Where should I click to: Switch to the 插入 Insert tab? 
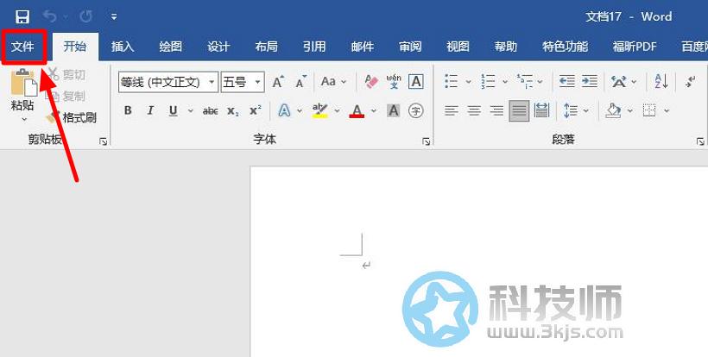point(123,47)
